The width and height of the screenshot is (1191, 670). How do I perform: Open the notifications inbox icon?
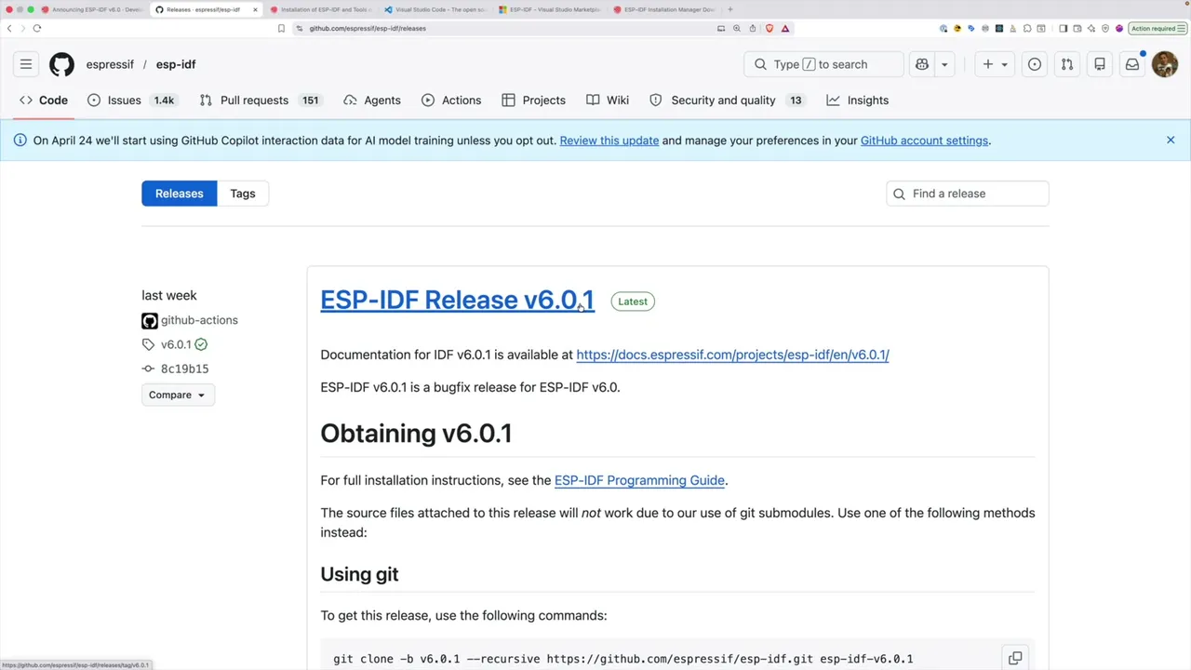click(1132, 64)
